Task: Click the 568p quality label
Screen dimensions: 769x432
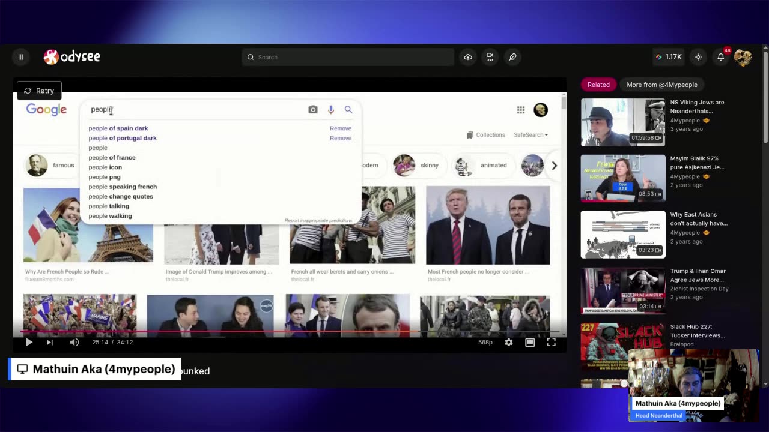Action: pos(485,342)
